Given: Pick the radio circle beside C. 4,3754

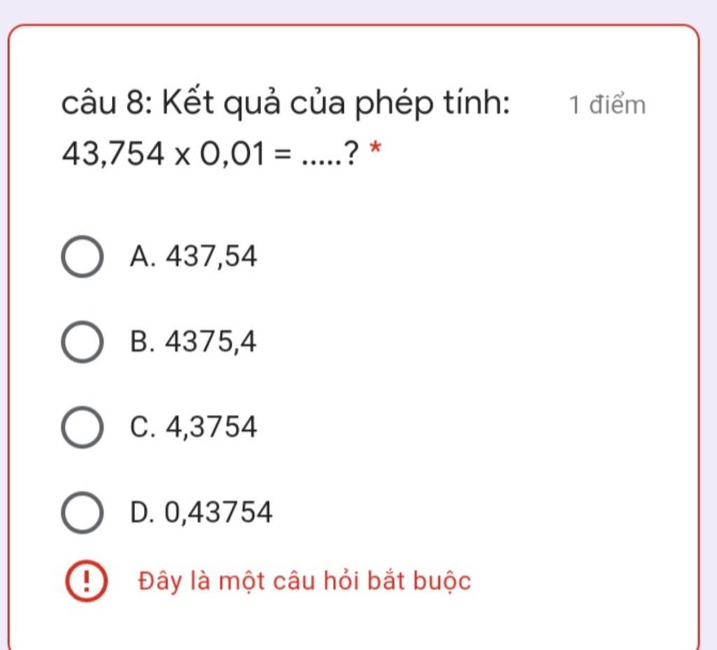Looking at the screenshot, I should 82,427.
